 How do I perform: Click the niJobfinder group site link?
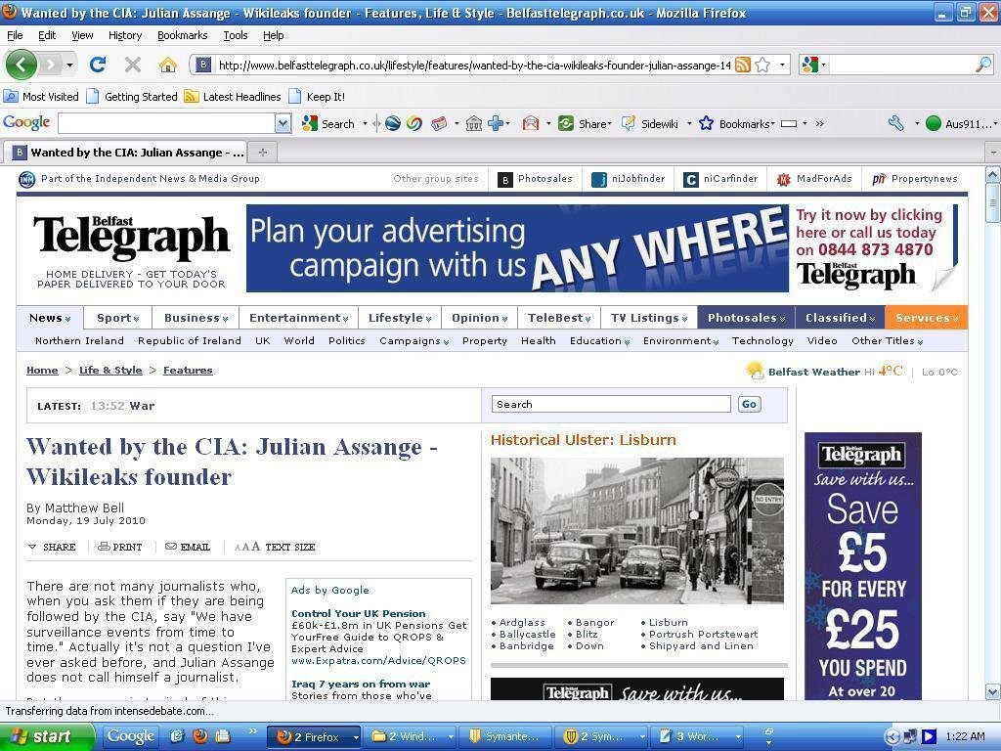point(629,179)
